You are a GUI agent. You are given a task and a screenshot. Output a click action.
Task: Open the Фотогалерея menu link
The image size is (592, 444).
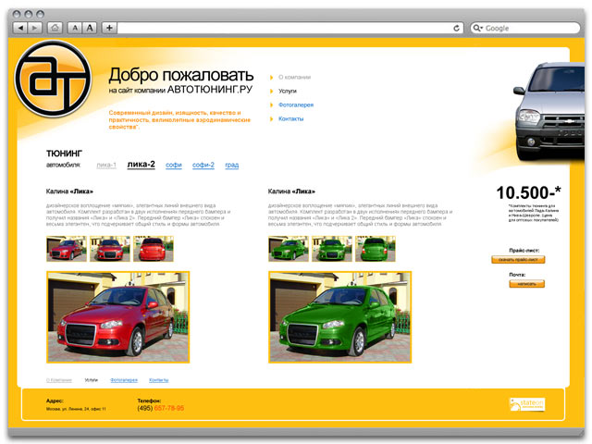pos(296,105)
